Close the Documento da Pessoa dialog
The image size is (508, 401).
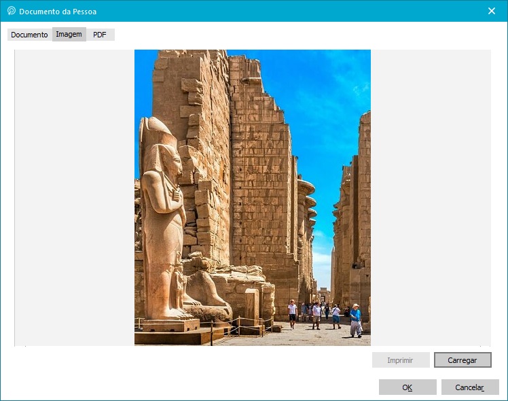(492, 11)
